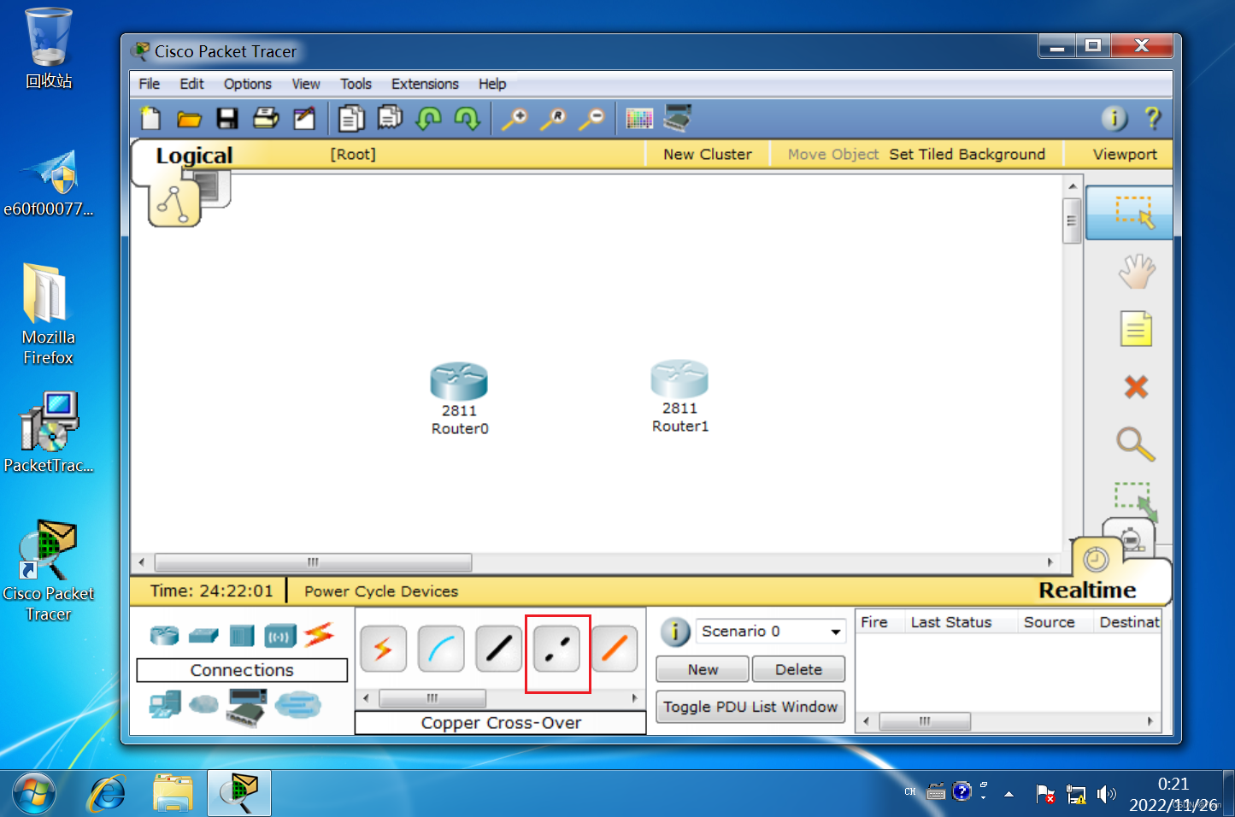Screen dimensions: 1235x817
Task: Zoom in with the plus magnifier
Action: click(515, 118)
